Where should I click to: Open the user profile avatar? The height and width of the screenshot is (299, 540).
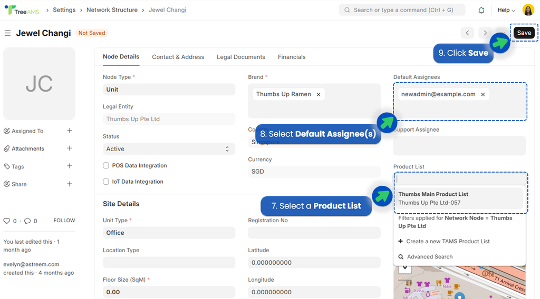coord(528,10)
